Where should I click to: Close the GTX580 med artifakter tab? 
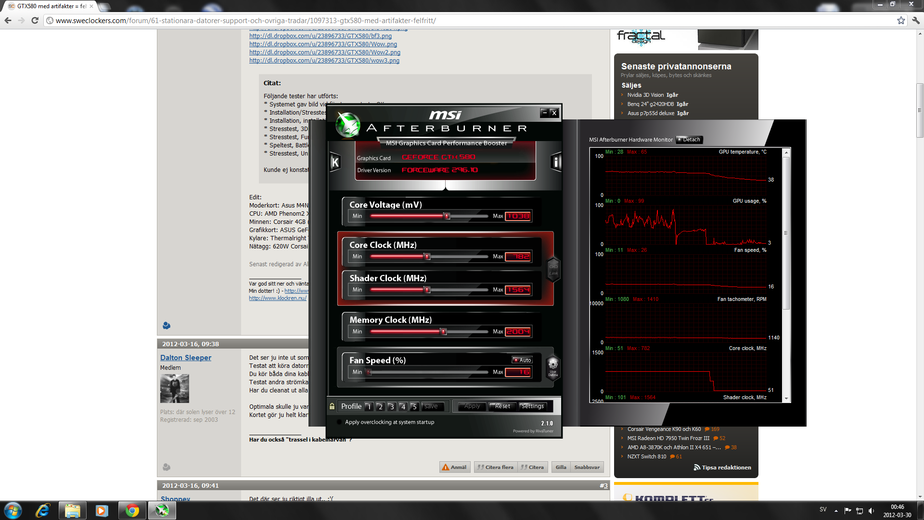tap(91, 6)
